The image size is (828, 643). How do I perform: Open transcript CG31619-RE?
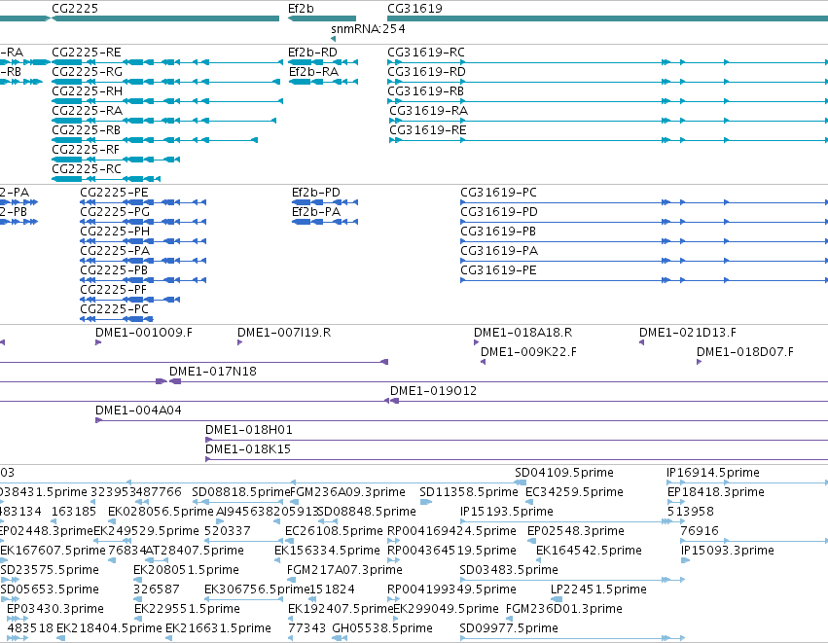428,130
